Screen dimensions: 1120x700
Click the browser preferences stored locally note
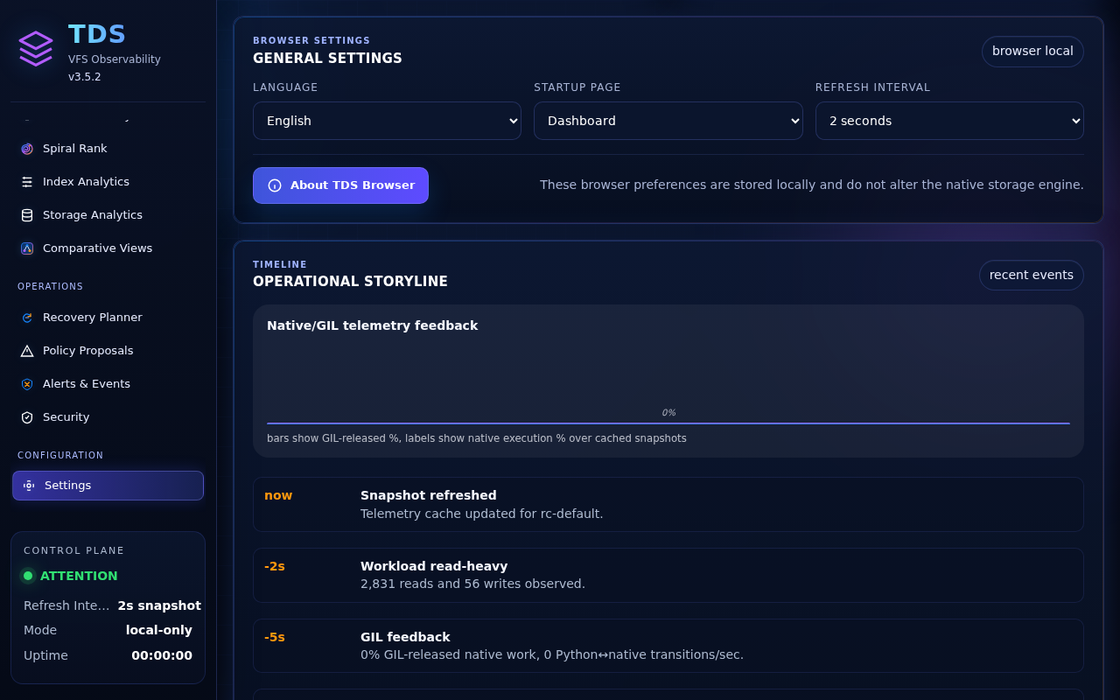[812, 185]
